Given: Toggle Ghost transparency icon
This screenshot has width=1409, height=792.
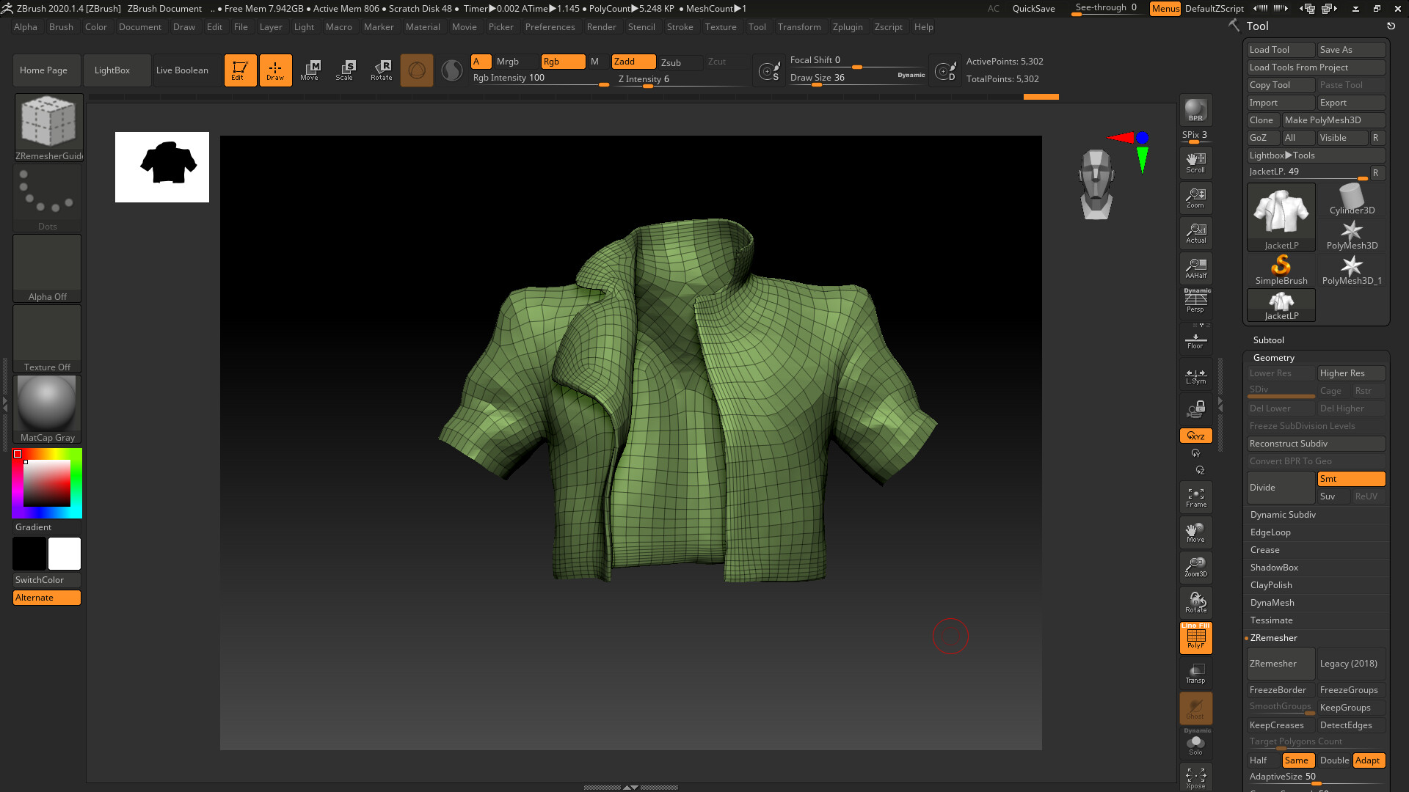Looking at the screenshot, I should click(1195, 708).
